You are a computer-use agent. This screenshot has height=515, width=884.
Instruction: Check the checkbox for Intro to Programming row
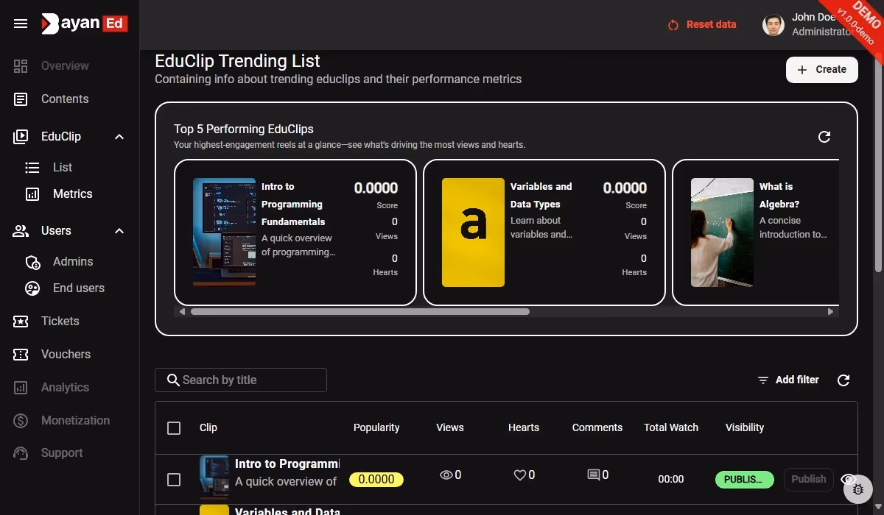click(x=174, y=479)
